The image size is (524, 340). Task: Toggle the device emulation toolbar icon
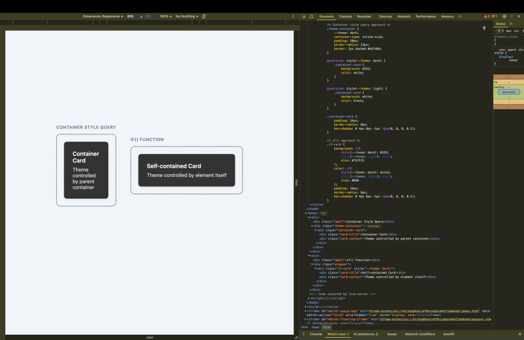[x=313, y=16]
